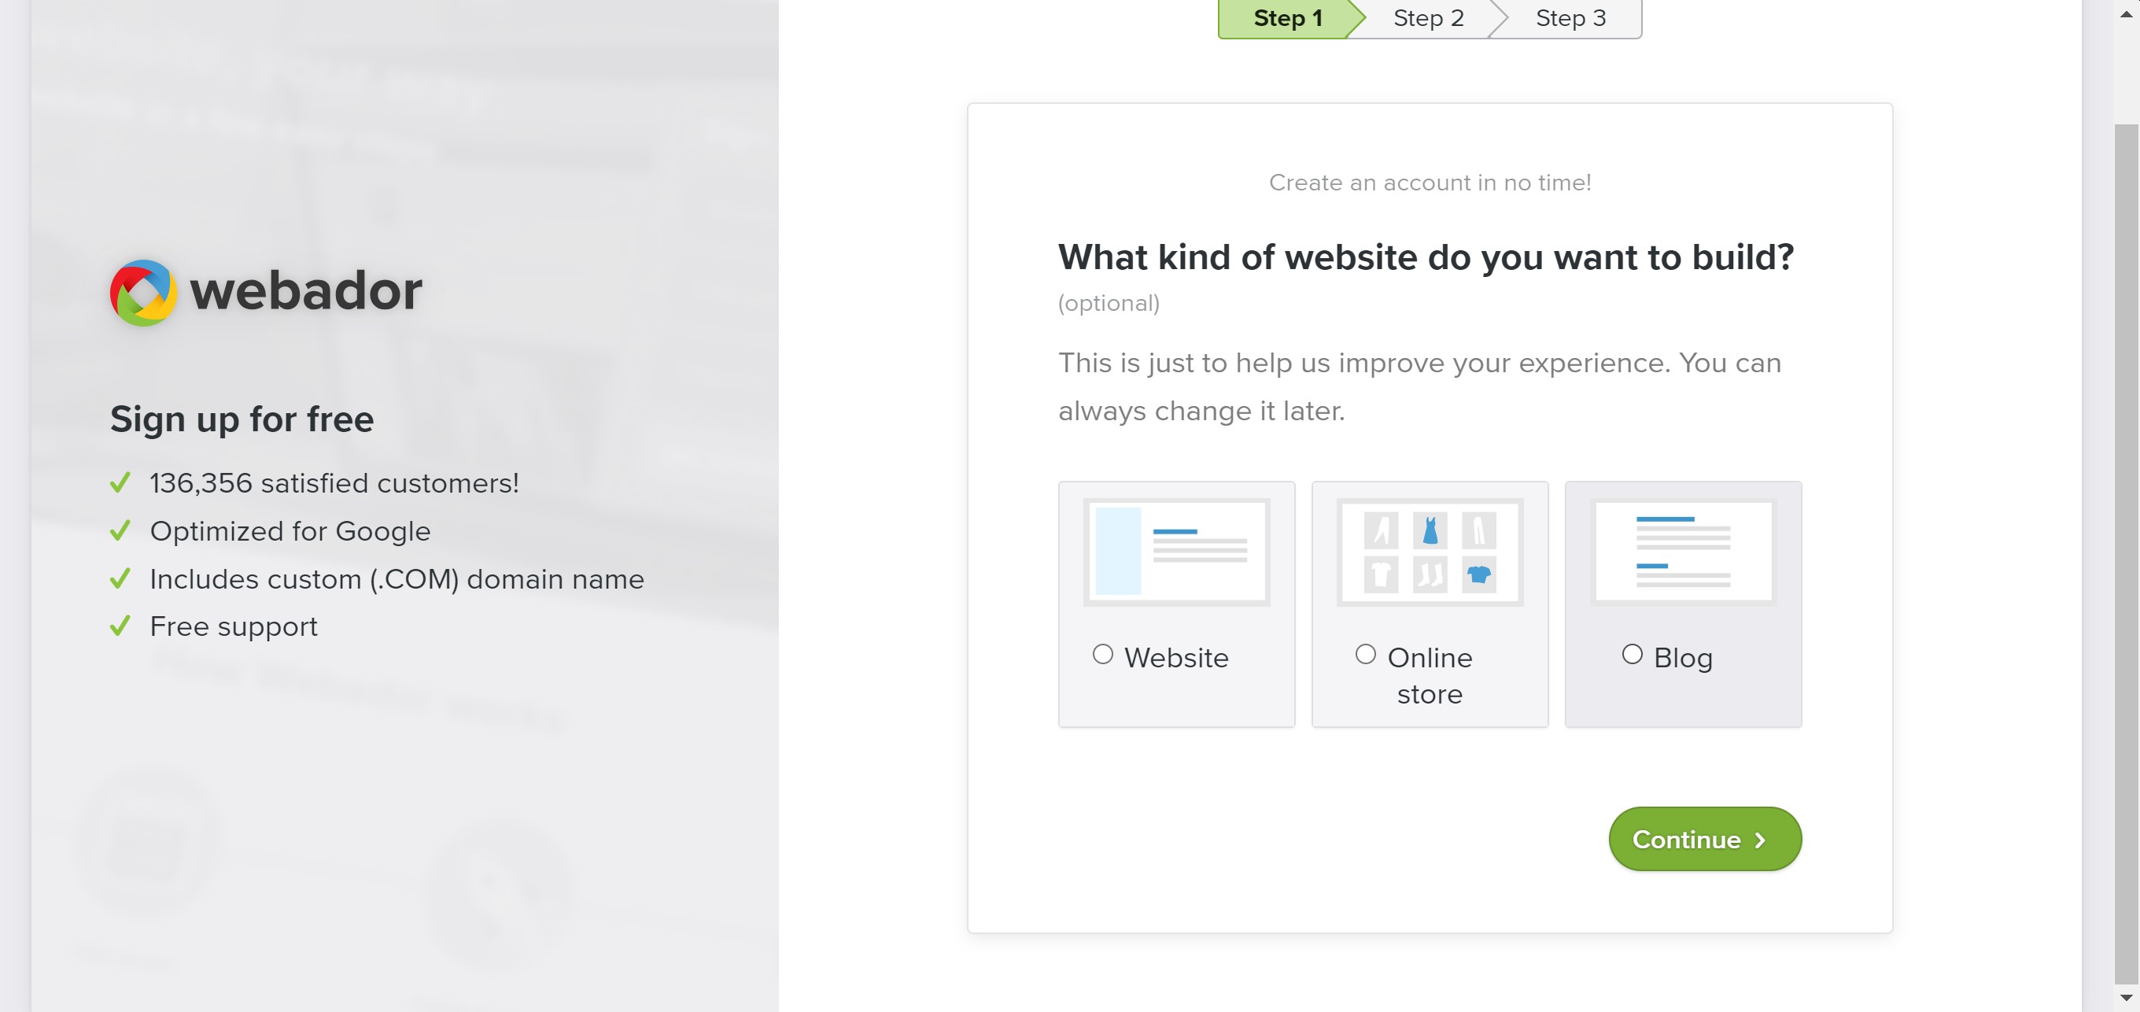Click the webador brand name text
This screenshot has height=1012, width=2140.
pyautogui.click(x=306, y=291)
